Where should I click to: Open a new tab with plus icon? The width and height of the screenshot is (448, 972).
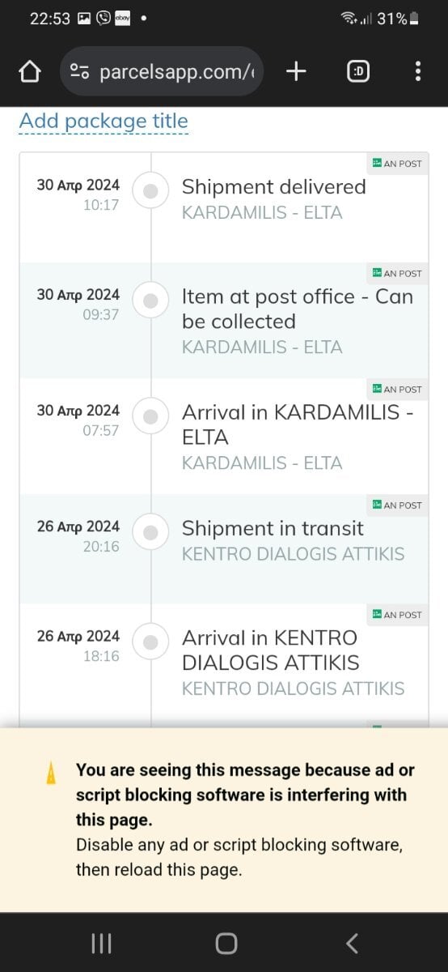pyautogui.click(x=297, y=72)
